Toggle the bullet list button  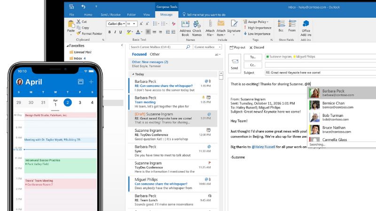coord(156,24)
